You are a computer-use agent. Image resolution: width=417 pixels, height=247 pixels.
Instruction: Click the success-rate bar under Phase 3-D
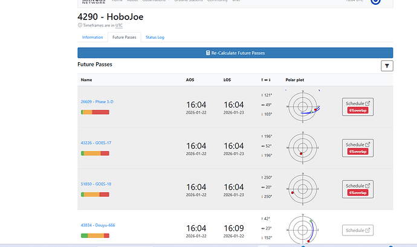click(95, 112)
